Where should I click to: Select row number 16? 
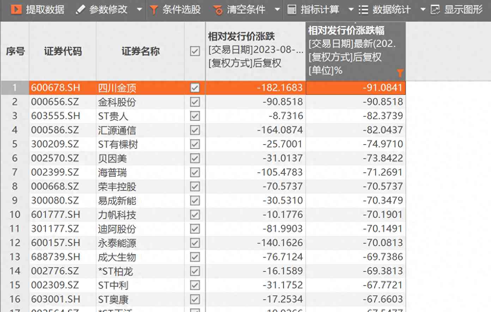click(x=15, y=299)
